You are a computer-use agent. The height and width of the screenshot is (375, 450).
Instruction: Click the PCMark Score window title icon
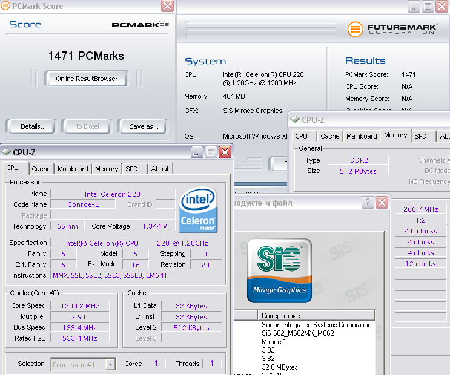tap(5, 5)
